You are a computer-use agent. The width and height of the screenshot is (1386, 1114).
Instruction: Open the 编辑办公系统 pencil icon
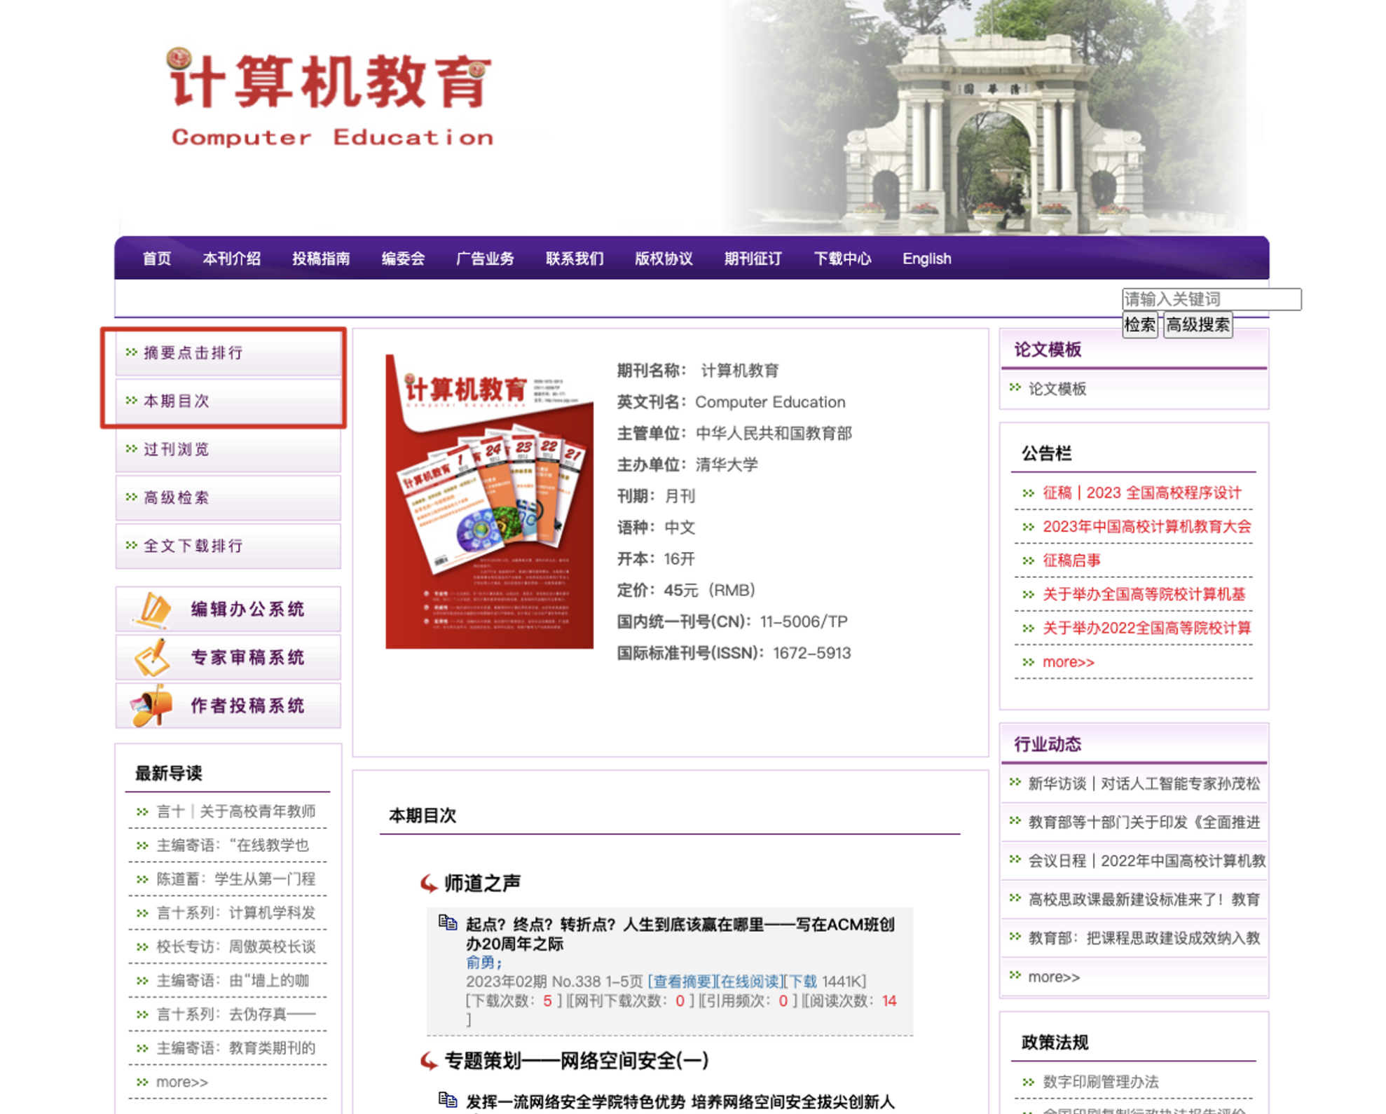coord(153,609)
